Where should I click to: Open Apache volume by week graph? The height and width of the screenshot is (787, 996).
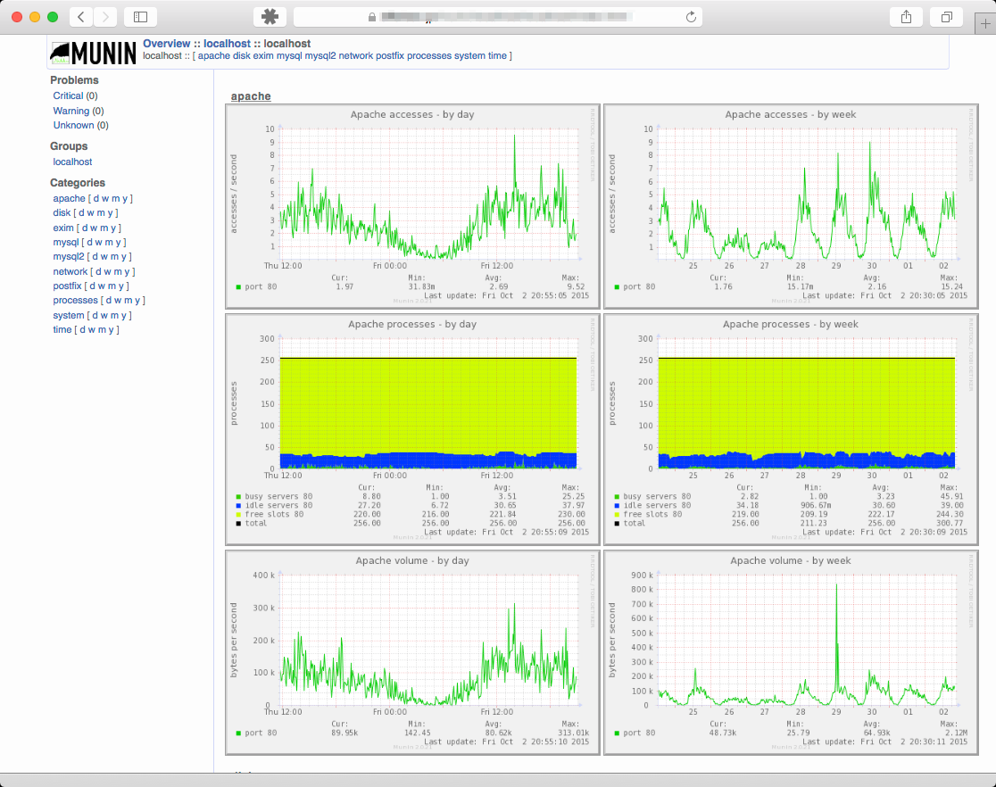click(791, 652)
